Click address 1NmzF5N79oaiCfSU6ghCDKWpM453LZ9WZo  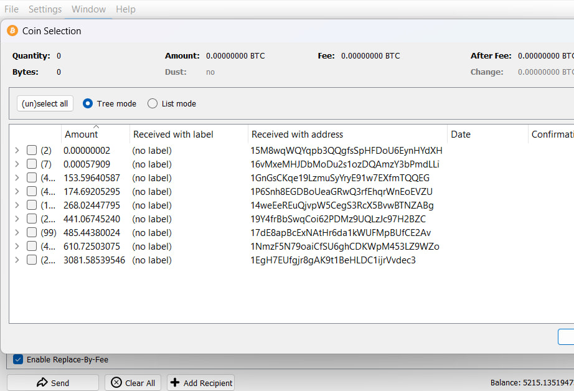tap(345, 247)
